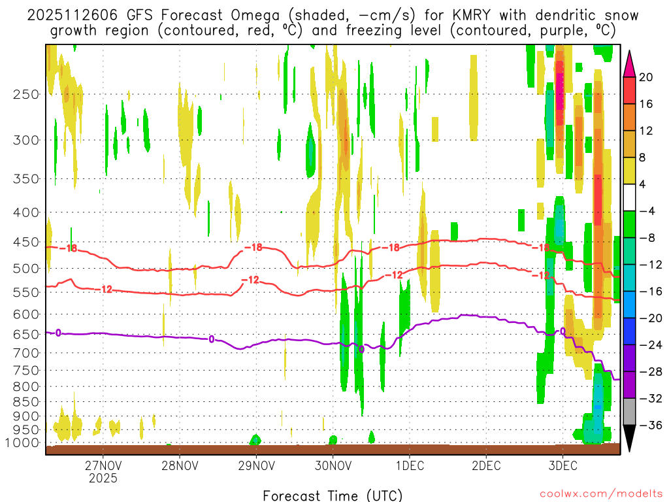Select the dark blue -20 to -24 scale segment
The width and height of the screenshot is (669, 502).
point(629,331)
